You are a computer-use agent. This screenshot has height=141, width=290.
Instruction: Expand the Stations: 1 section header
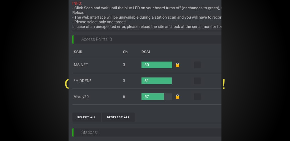tap(147, 133)
